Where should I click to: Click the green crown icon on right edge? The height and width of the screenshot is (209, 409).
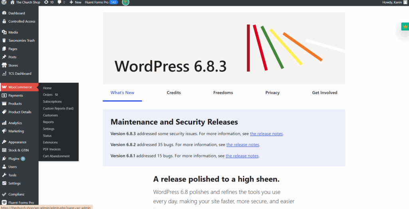point(405,27)
